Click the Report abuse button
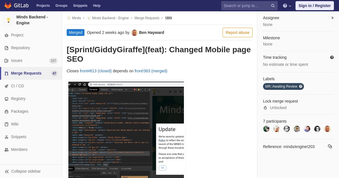339x178 pixels. pos(238,32)
